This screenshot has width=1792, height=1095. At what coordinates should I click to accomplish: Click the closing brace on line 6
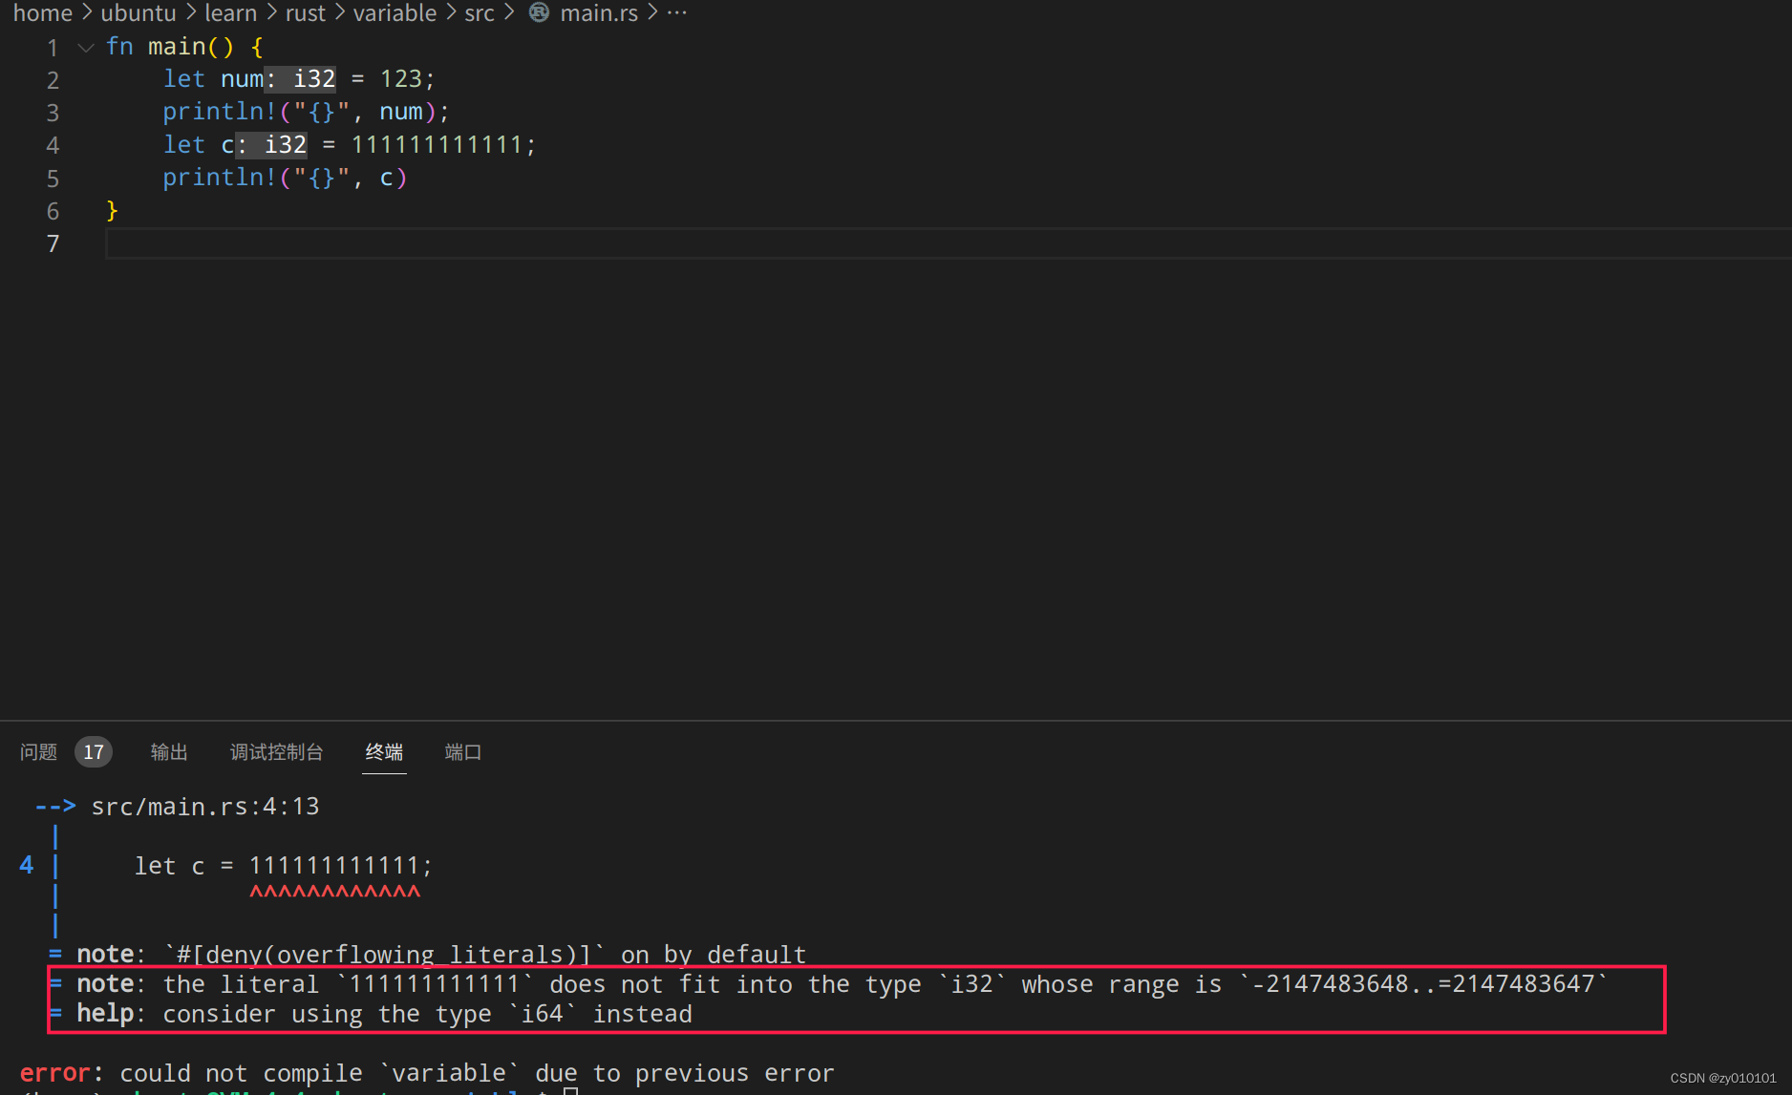tap(112, 210)
